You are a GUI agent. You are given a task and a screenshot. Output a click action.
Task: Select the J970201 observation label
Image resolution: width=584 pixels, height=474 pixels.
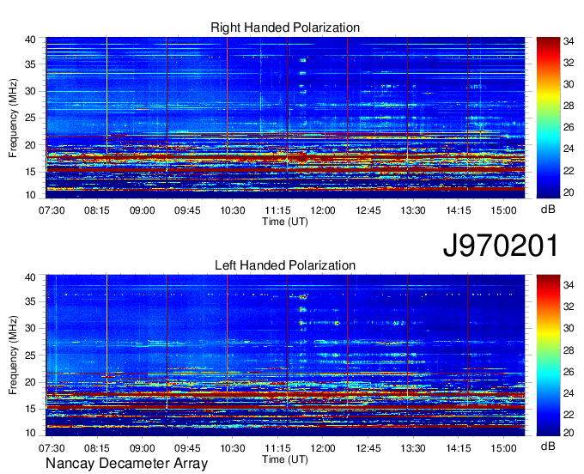[x=501, y=246]
